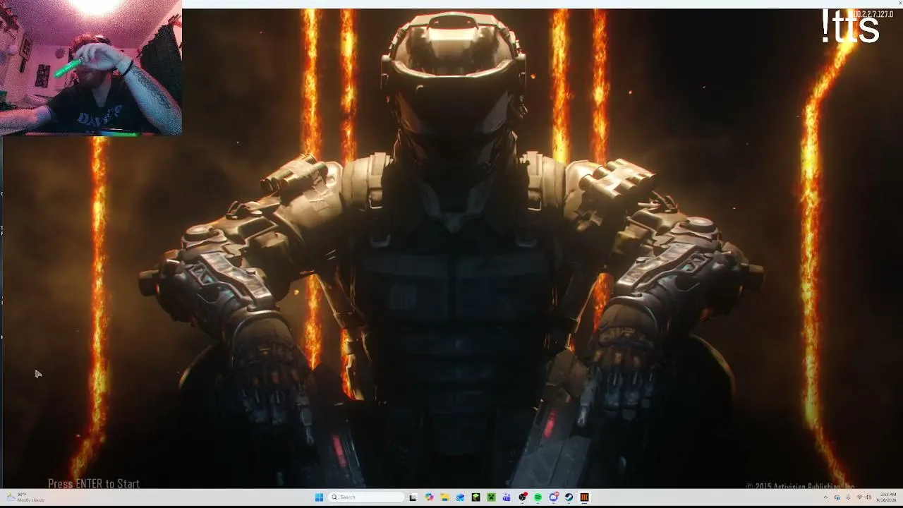The image size is (903, 508).
Task: Open the weather widget showing Mostly cloudy
Action: (27, 497)
